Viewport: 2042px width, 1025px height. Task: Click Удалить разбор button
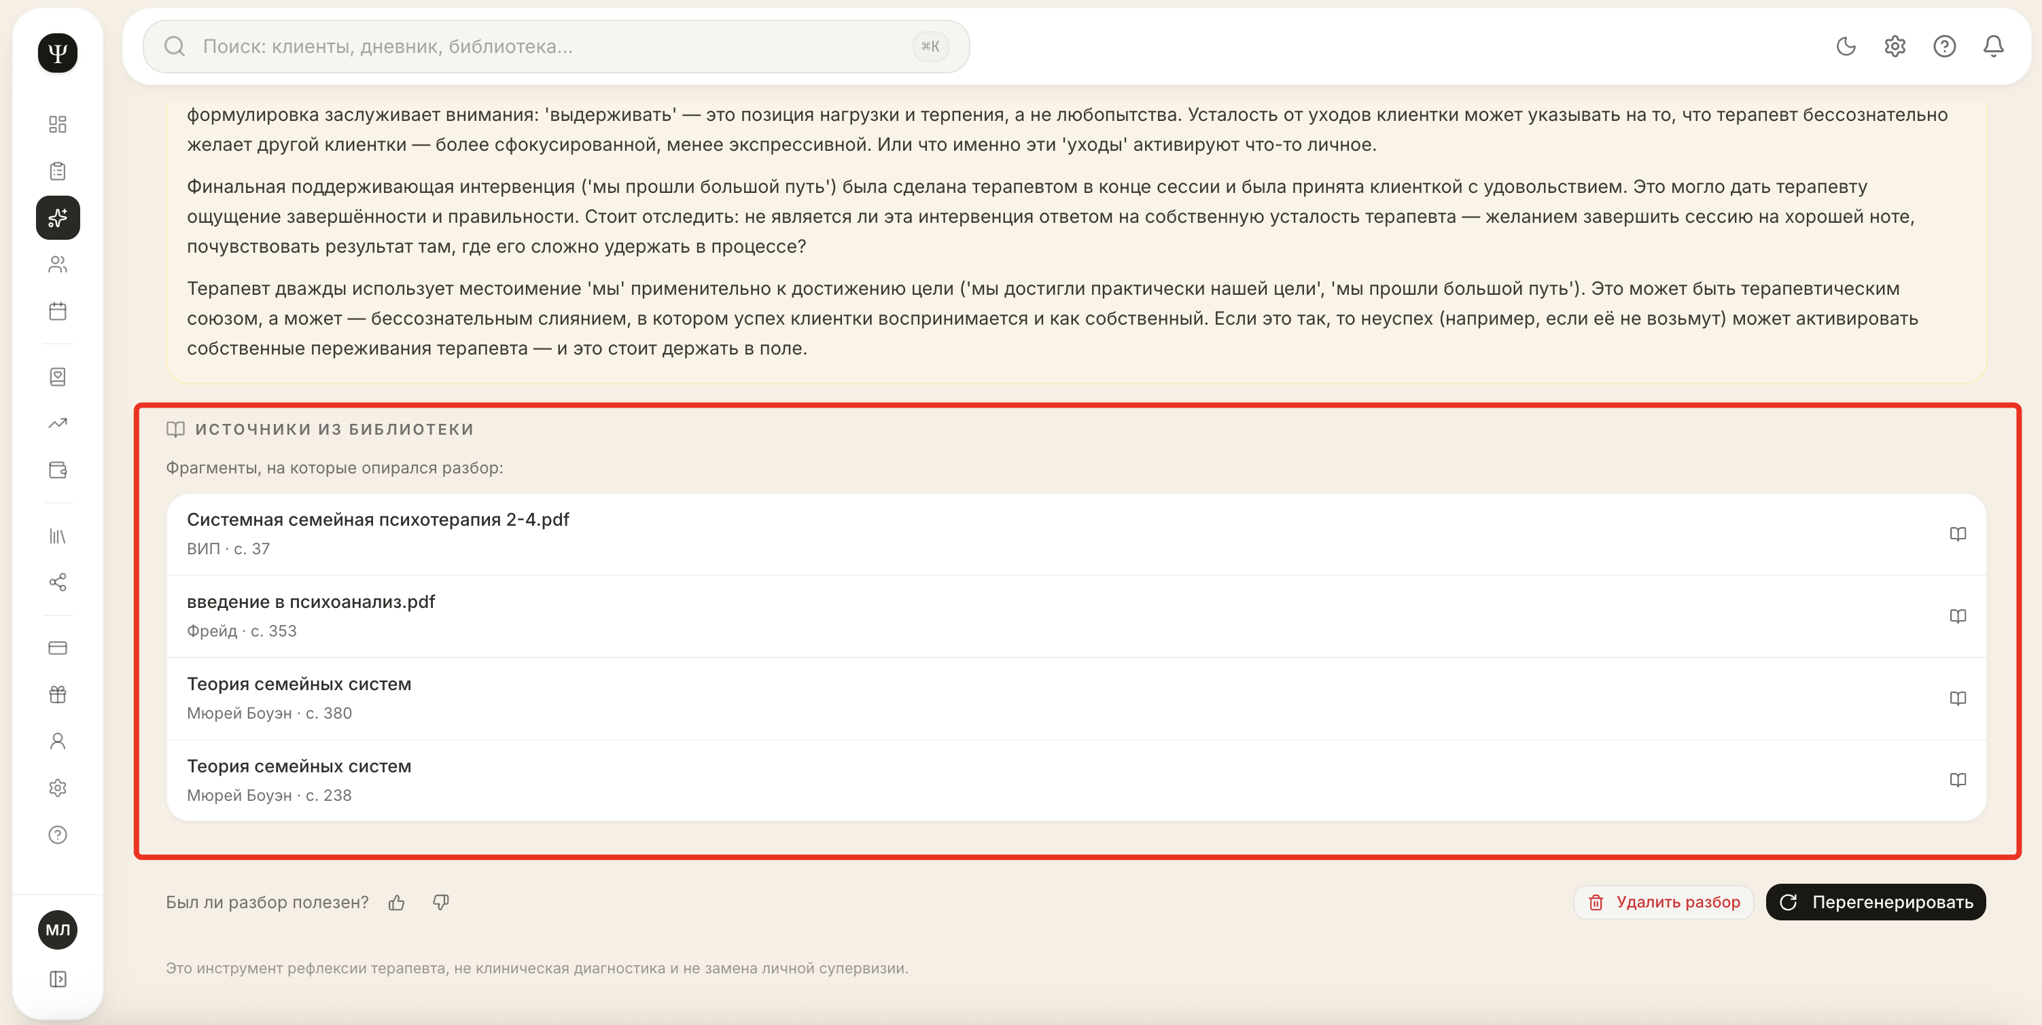pos(1663,902)
